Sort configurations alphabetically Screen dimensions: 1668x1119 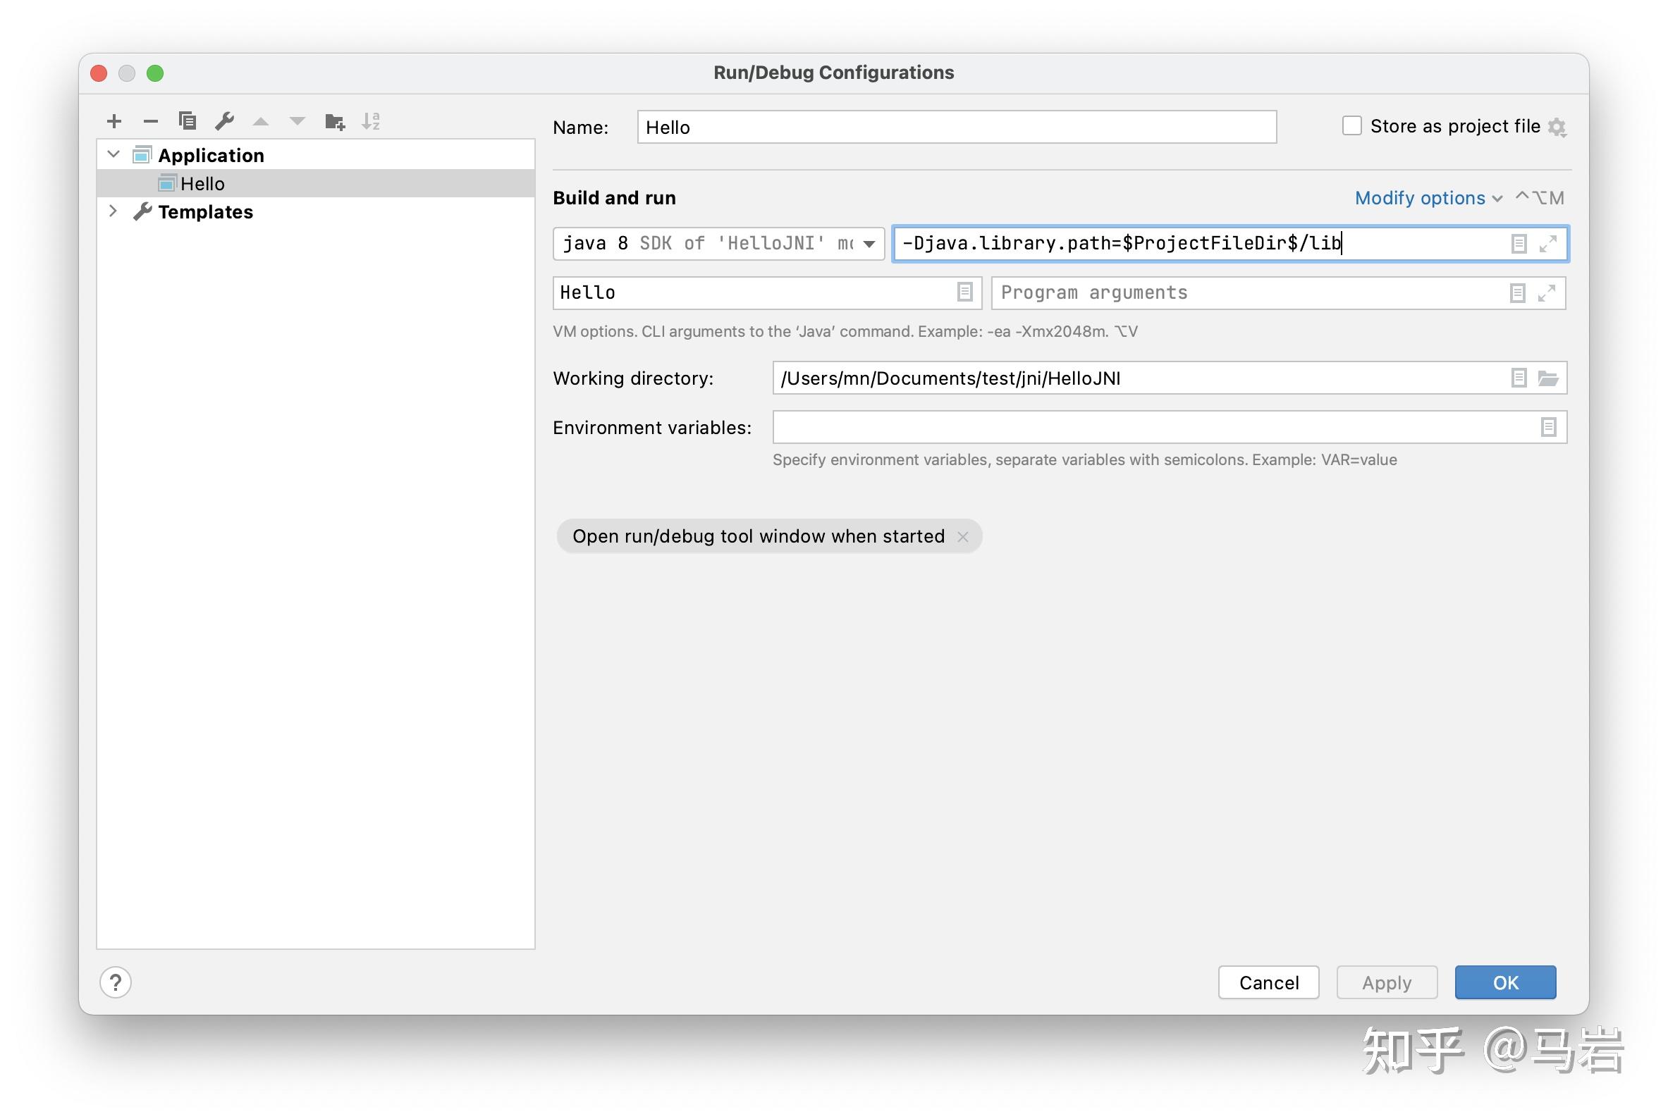point(371,120)
